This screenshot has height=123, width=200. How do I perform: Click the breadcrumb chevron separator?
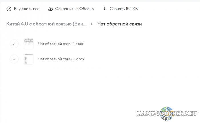[92, 24]
